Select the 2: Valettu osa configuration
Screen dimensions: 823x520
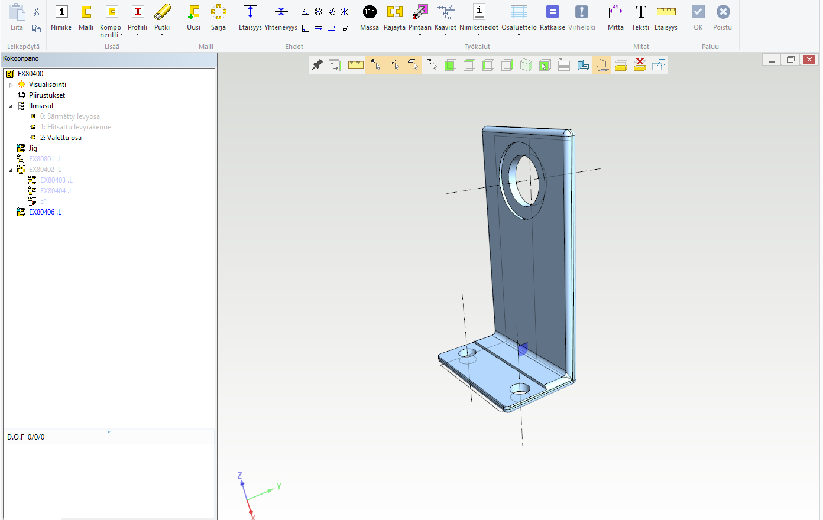(x=60, y=138)
